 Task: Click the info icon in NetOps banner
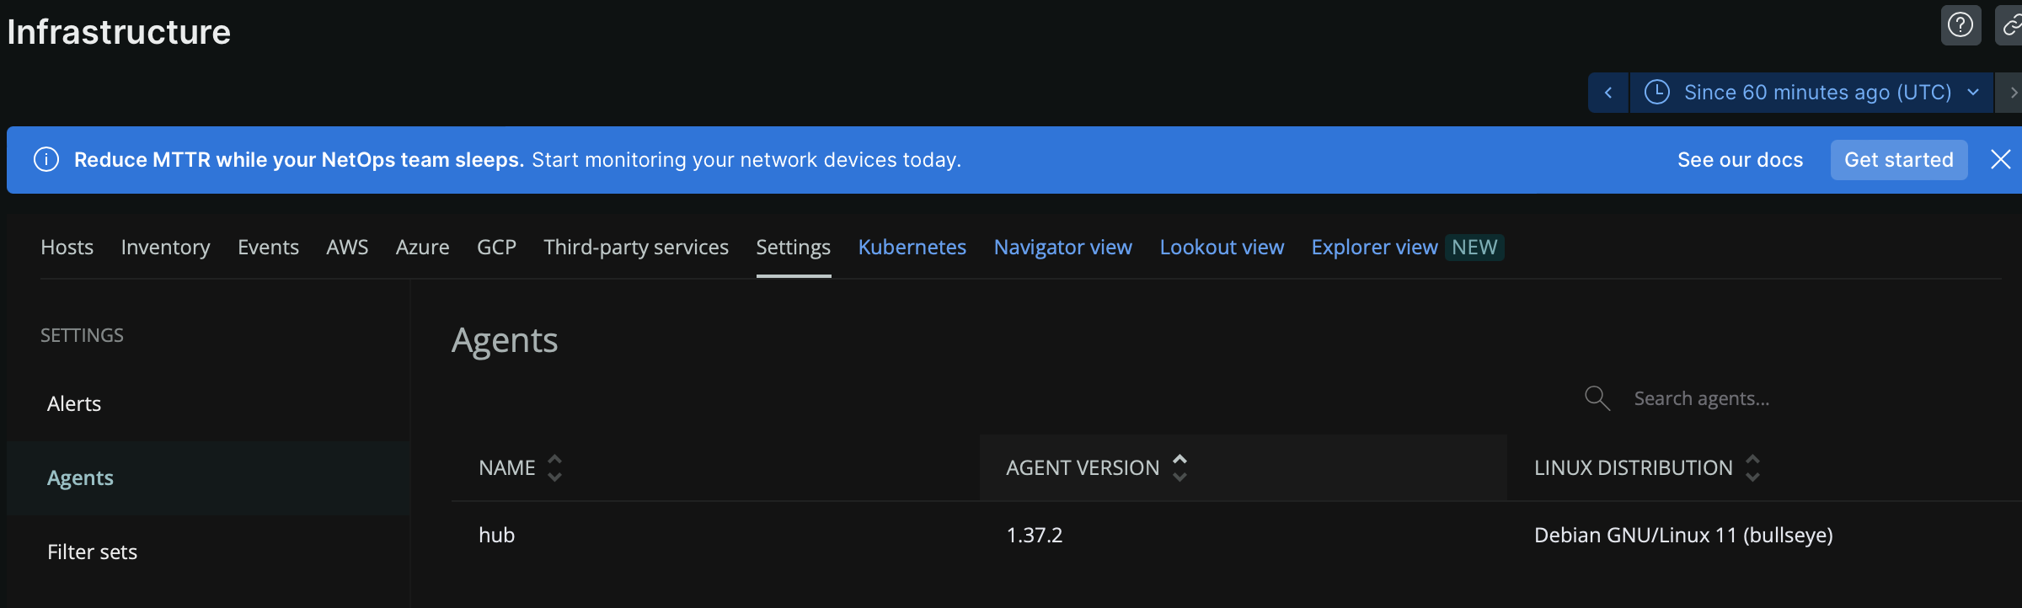click(x=46, y=159)
